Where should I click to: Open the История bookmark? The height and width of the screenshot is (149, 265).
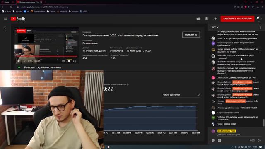pos(74,12)
